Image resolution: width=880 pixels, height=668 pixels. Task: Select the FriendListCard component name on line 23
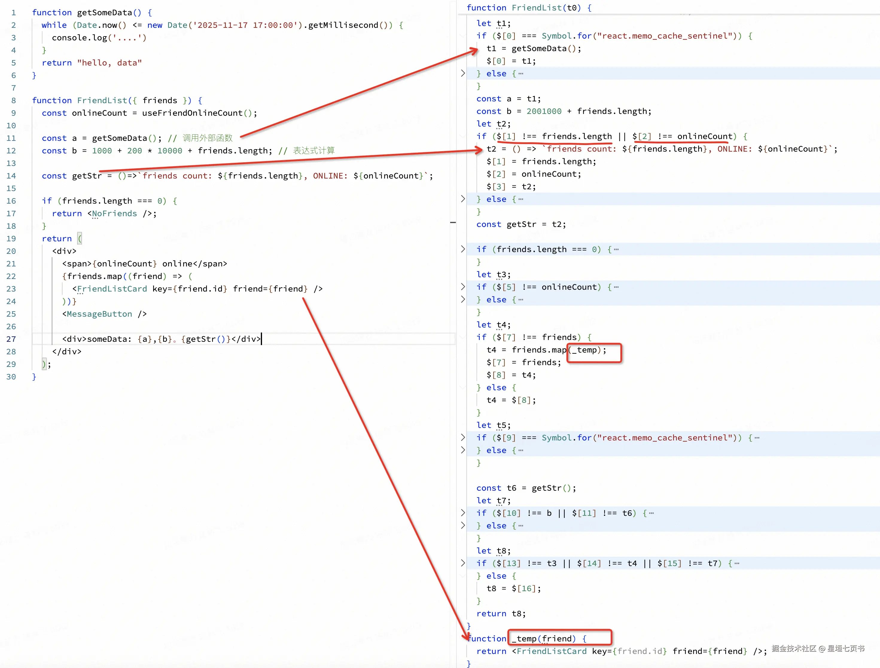coord(112,289)
